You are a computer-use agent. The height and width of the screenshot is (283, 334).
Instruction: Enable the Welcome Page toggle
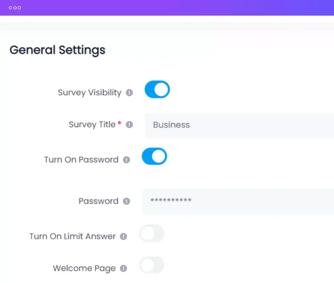pyautogui.click(x=151, y=265)
